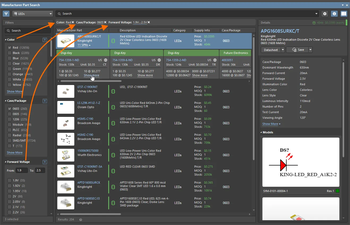Click component icon in HSMZ-C190 row

[114, 139]
